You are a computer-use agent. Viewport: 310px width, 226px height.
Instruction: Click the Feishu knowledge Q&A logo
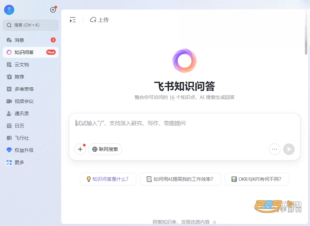point(185,61)
